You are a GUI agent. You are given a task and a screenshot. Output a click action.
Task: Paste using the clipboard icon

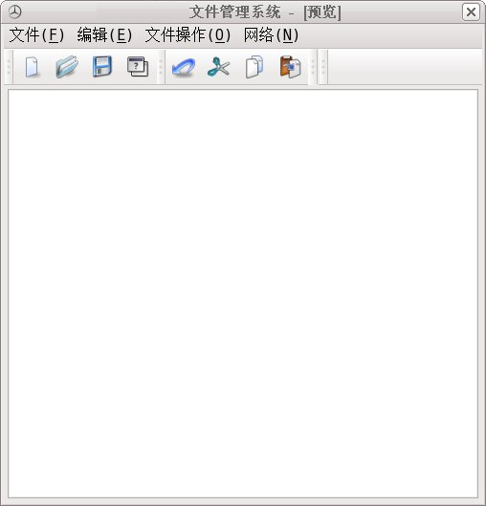[290, 67]
